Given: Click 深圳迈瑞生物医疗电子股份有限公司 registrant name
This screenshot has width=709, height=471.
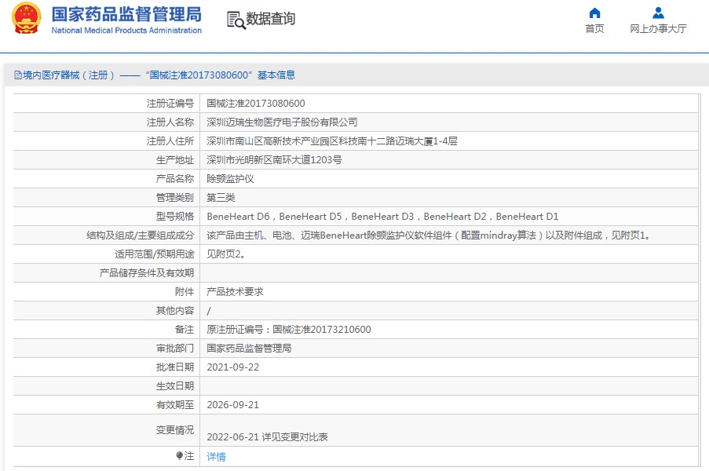Looking at the screenshot, I should point(282,122).
